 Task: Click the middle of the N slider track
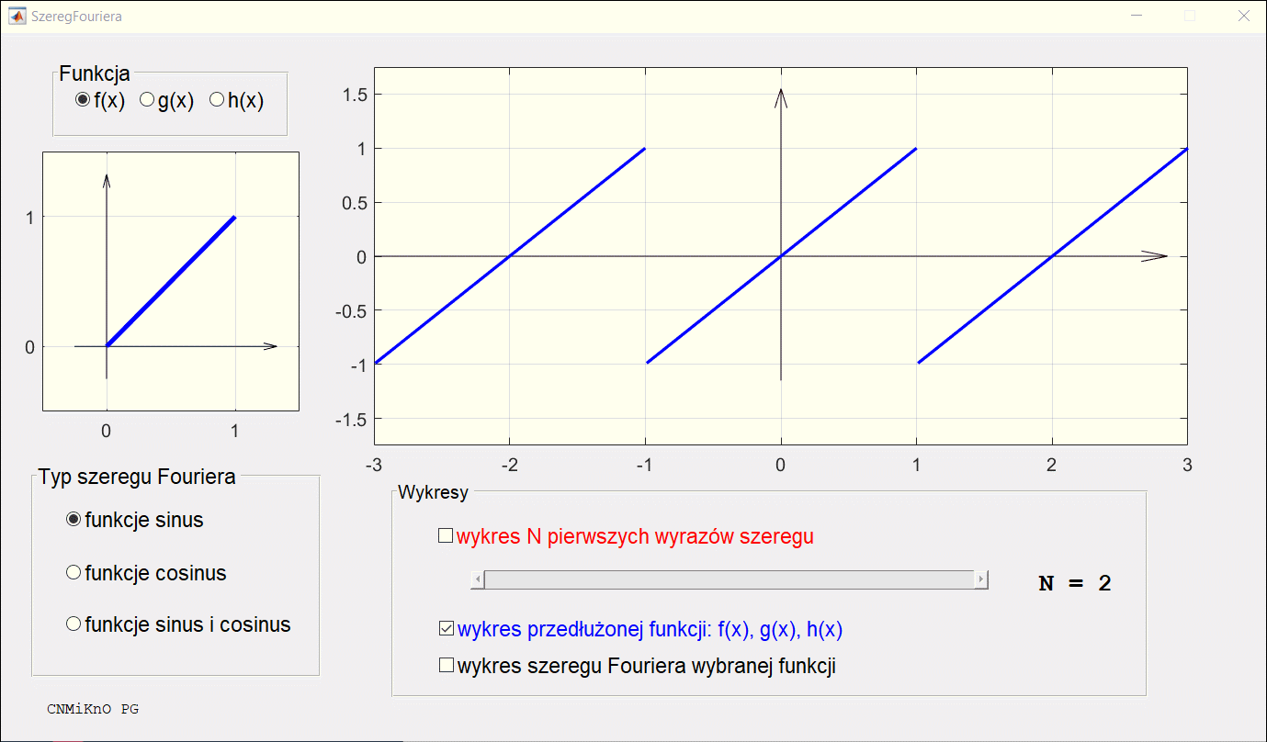click(729, 579)
